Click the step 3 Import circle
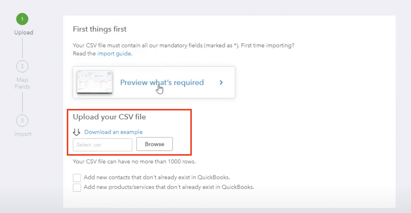The height and width of the screenshot is (213, 411). pos(22,120)
